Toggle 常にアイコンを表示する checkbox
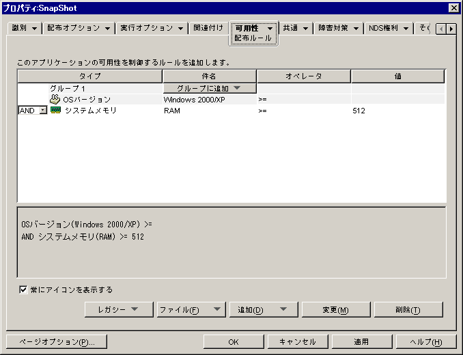The width and height of the screenshot is (463, 355). 24,290
